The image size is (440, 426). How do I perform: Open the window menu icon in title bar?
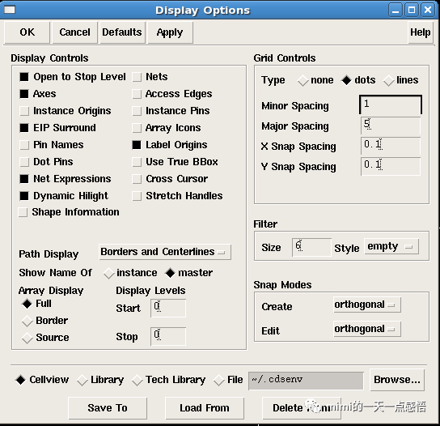pyautogui.click(x=10, y=10)
